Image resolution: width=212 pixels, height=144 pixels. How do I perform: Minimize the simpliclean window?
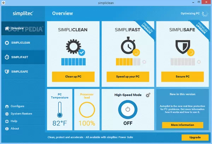point(193,2)
